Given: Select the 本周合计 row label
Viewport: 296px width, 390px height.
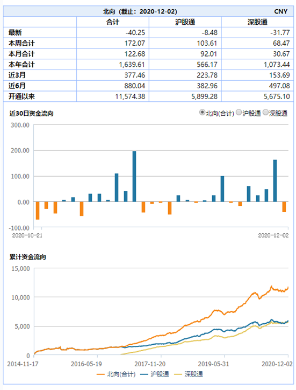Looking at the screenshot, I should [x=21, y=43].
